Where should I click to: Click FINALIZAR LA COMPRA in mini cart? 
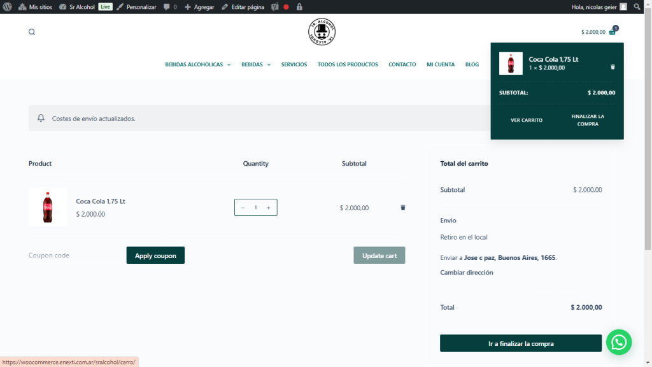click(588, 120)
